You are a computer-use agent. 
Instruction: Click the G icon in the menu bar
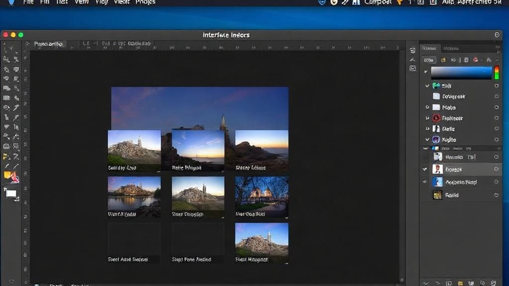click(334, 2)
